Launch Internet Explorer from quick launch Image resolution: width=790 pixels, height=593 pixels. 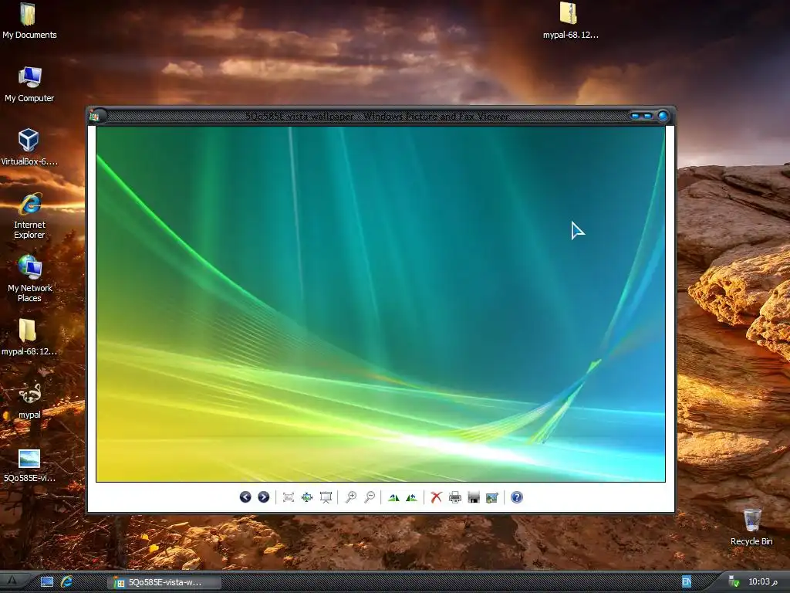[x=66, y=582]
